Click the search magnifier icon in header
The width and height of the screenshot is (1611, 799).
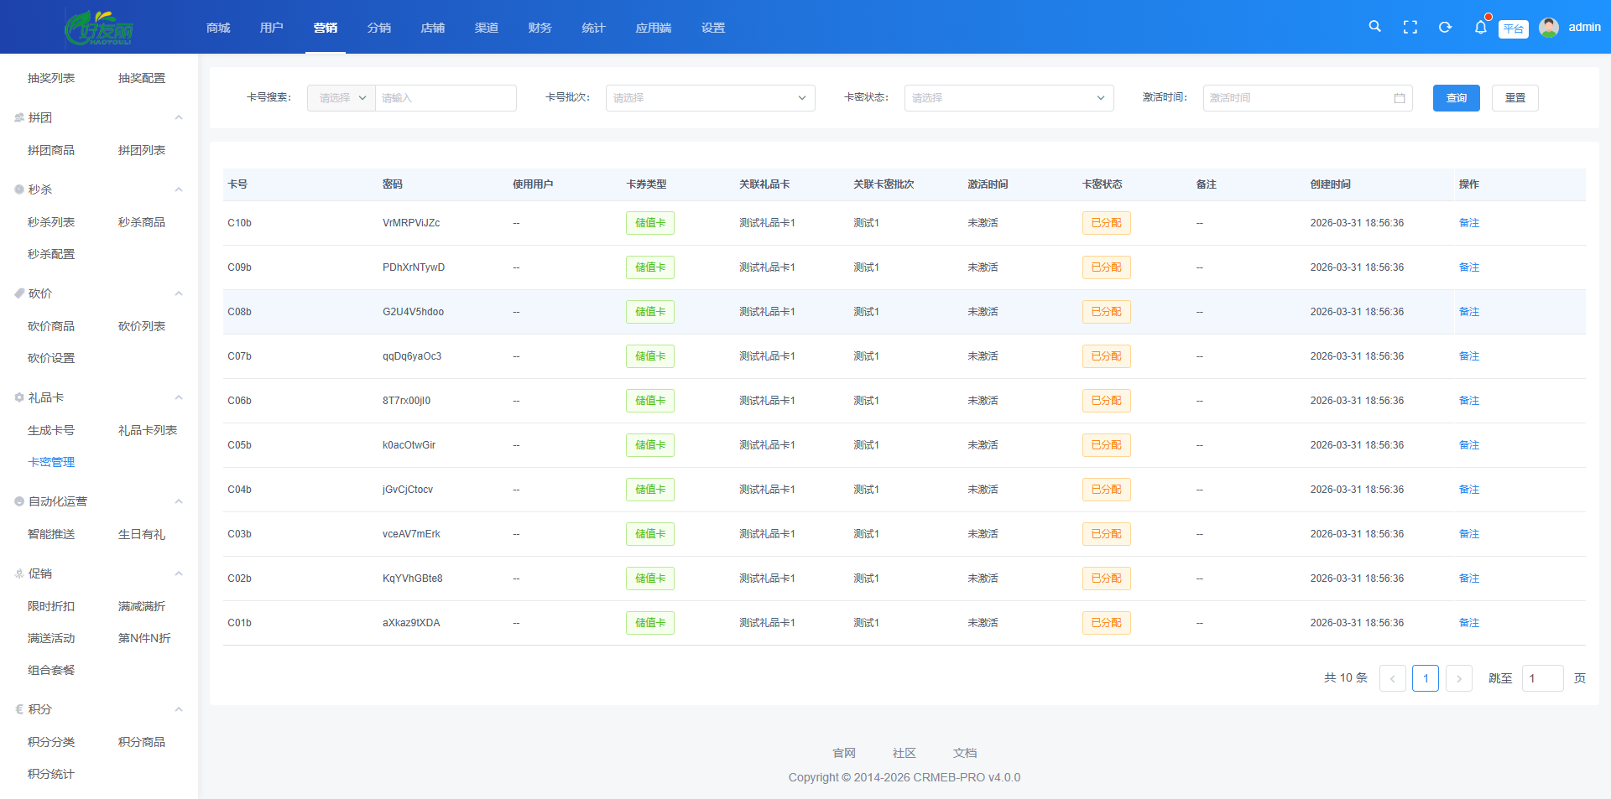(1374, 27)
